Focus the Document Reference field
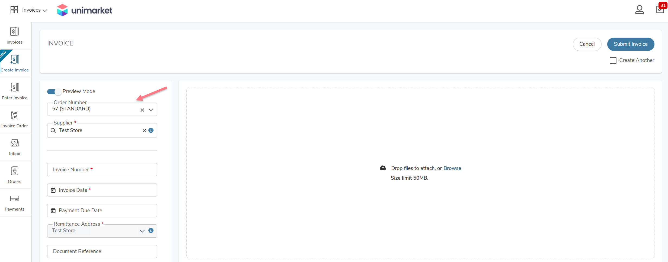 point(102,251)
